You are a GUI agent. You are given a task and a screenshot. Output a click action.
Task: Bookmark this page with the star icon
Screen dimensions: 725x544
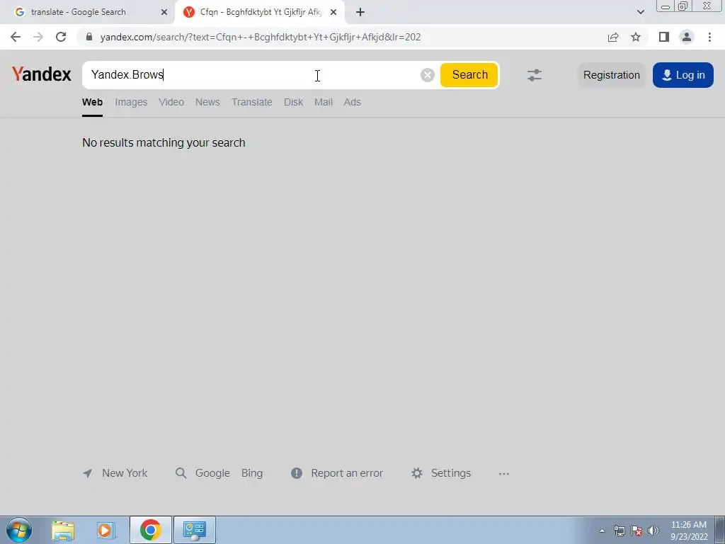636,37
